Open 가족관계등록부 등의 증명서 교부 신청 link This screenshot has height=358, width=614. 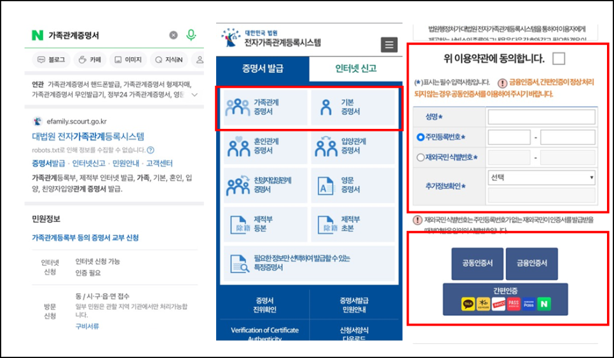[85, 237]
